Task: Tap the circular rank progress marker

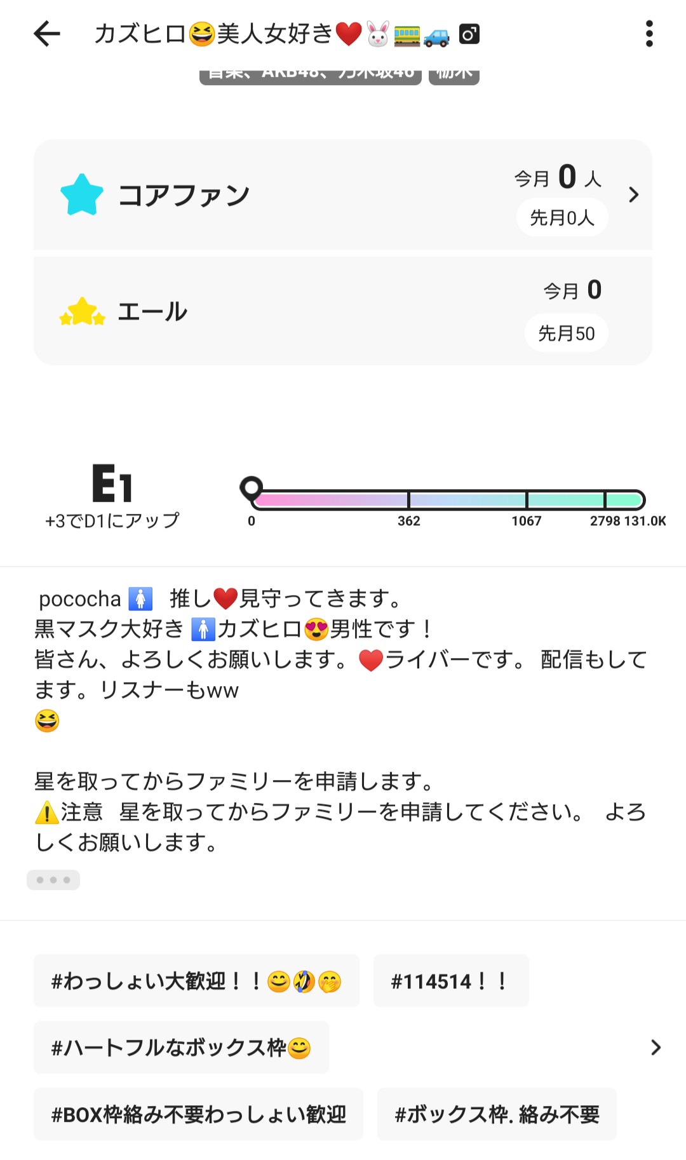Action: point(252,488)
